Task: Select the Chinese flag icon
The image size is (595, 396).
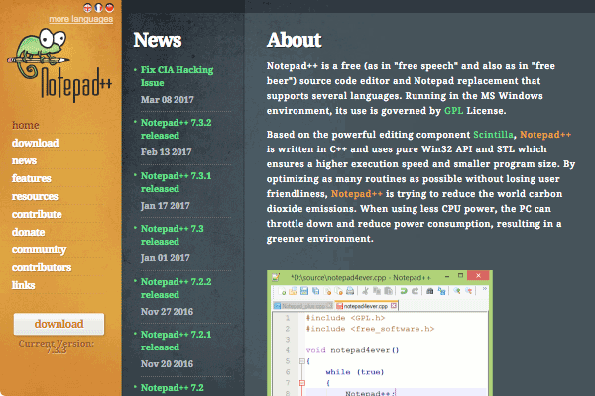Action: point(110,8)
